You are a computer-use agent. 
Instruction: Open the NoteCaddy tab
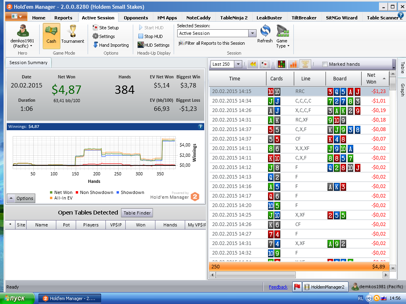(x=198, y=17)
